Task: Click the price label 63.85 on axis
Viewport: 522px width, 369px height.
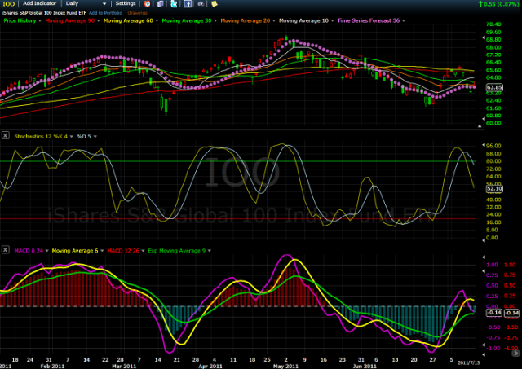Action: pyautogui.click(x=494, y=87)
